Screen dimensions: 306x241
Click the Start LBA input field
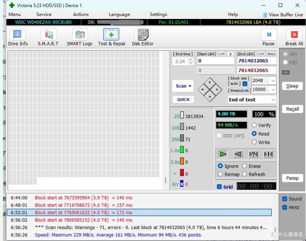[x=215, y=61]
